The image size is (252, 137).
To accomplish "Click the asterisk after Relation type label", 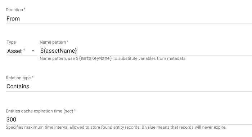I will pyautogui.click(x=32, y=77).
